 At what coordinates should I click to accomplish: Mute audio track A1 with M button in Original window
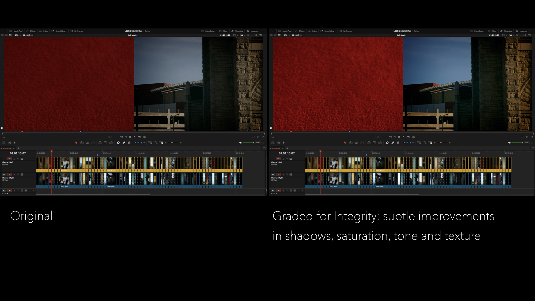[26, 191]
